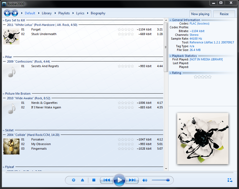Image resolution: width=239 pixels, height=189 pixels.
Task: Click the Play button in the controls
Action: click(x=119, y=180)
